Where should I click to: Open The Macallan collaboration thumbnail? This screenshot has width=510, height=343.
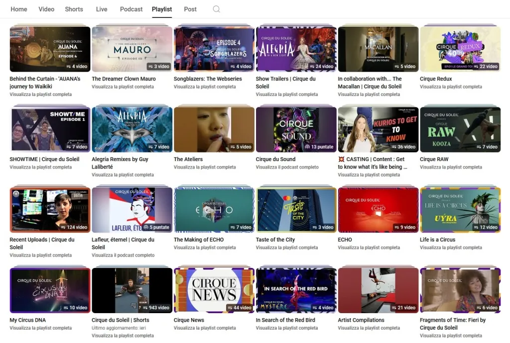pos(379,49)
